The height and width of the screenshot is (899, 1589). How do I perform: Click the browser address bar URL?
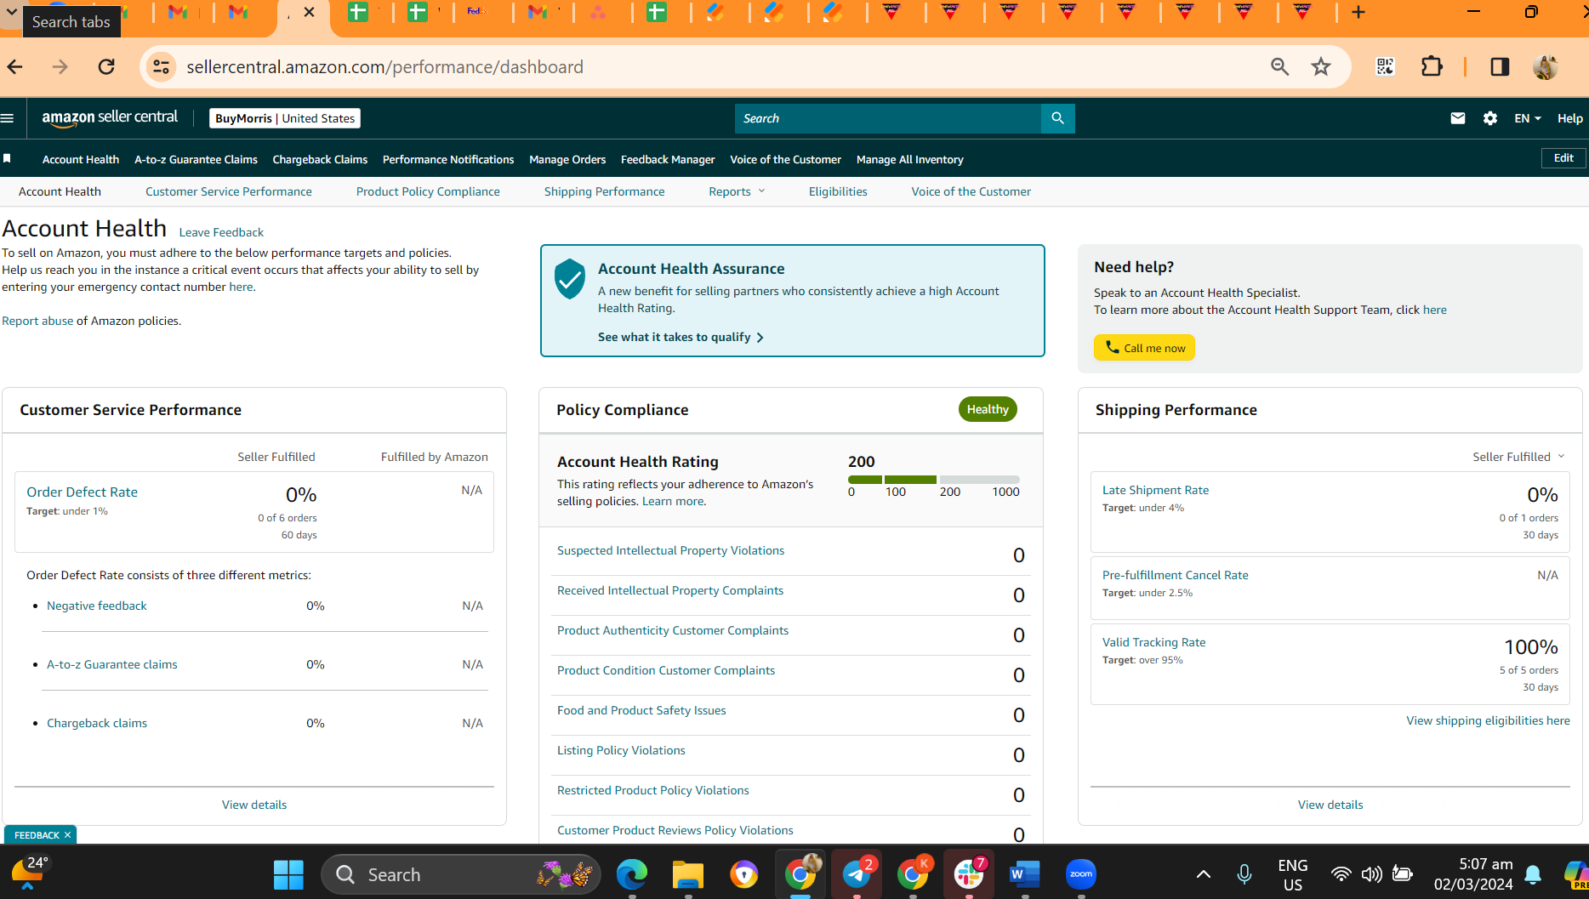384,66
